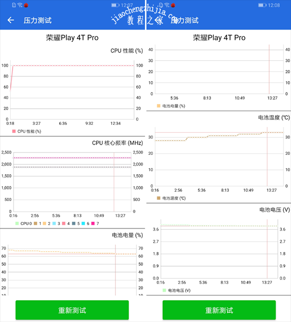Viewport: 291px width, 322px height.
Task: Tap the slate CPU 5 legend swatch
Action: tap(74, 223)
